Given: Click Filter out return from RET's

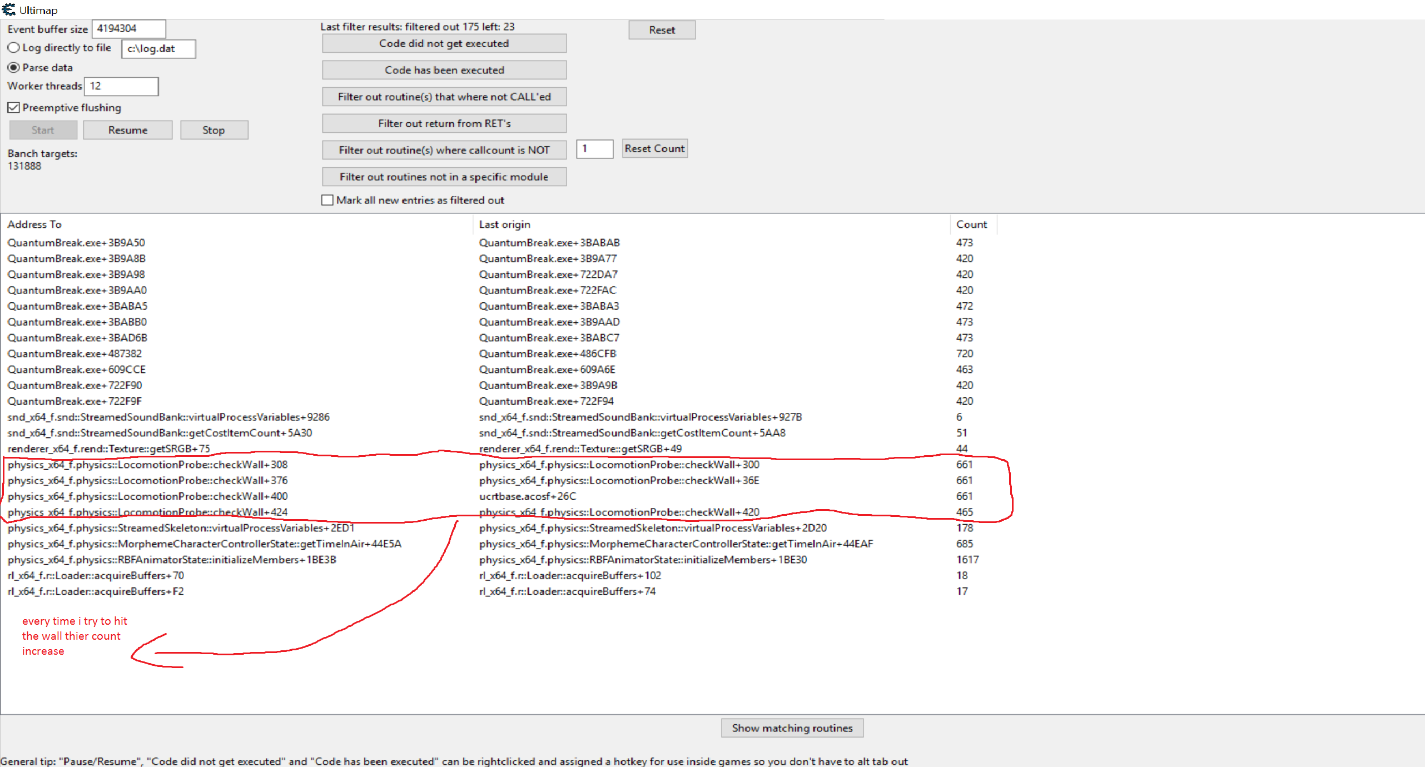Looking at the screenshot, I should [444, 123].
